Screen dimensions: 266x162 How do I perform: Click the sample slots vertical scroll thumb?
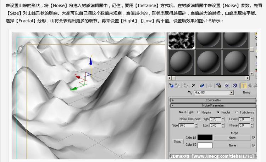click(251, 49)
